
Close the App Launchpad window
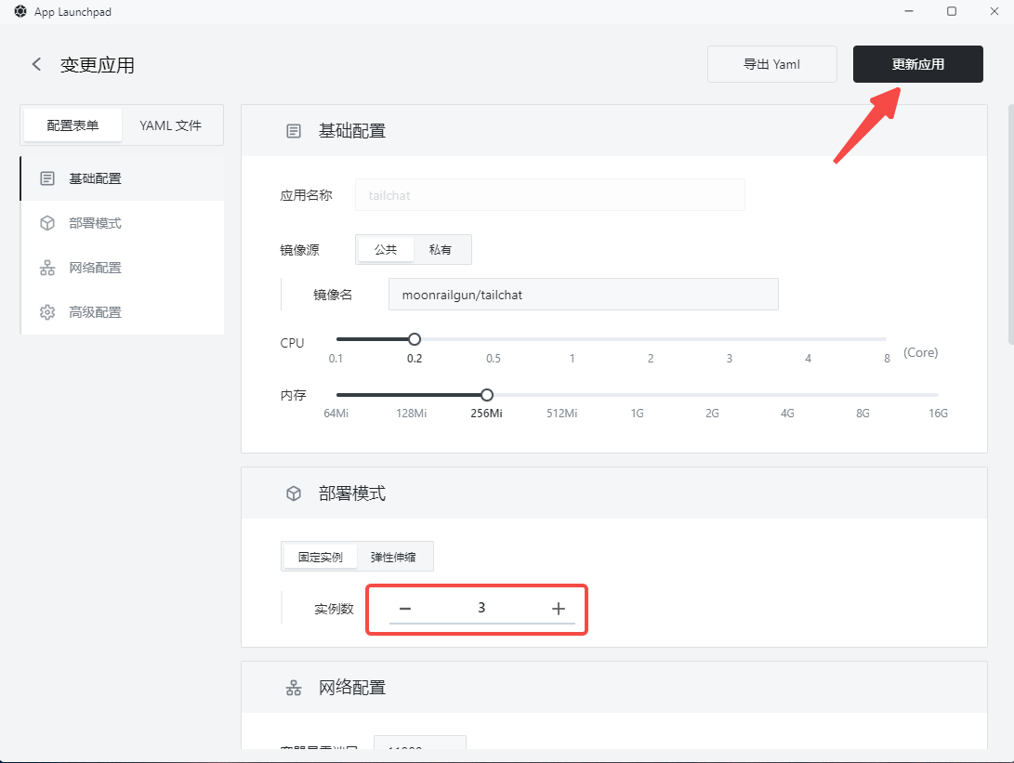pos(994,11)
